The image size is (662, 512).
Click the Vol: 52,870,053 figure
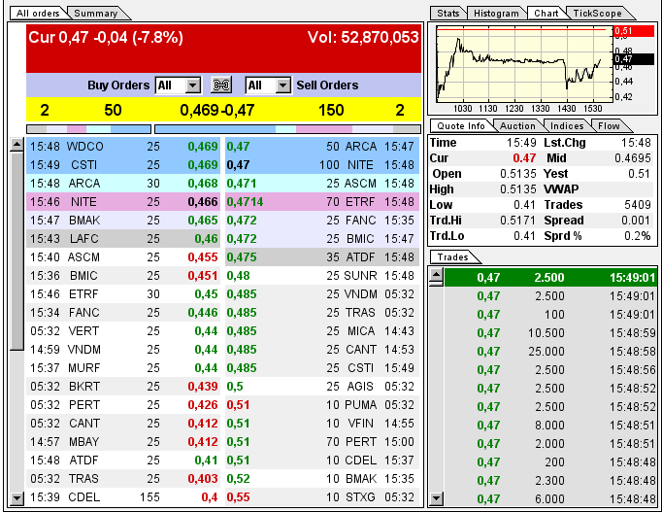(363, 38)
